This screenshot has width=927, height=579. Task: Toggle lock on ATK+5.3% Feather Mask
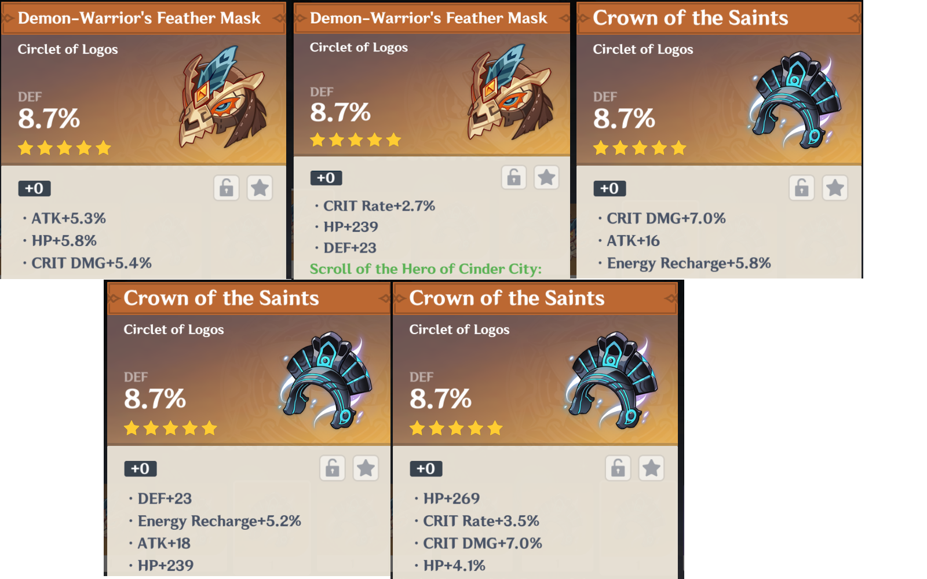[x=227, y=188]
